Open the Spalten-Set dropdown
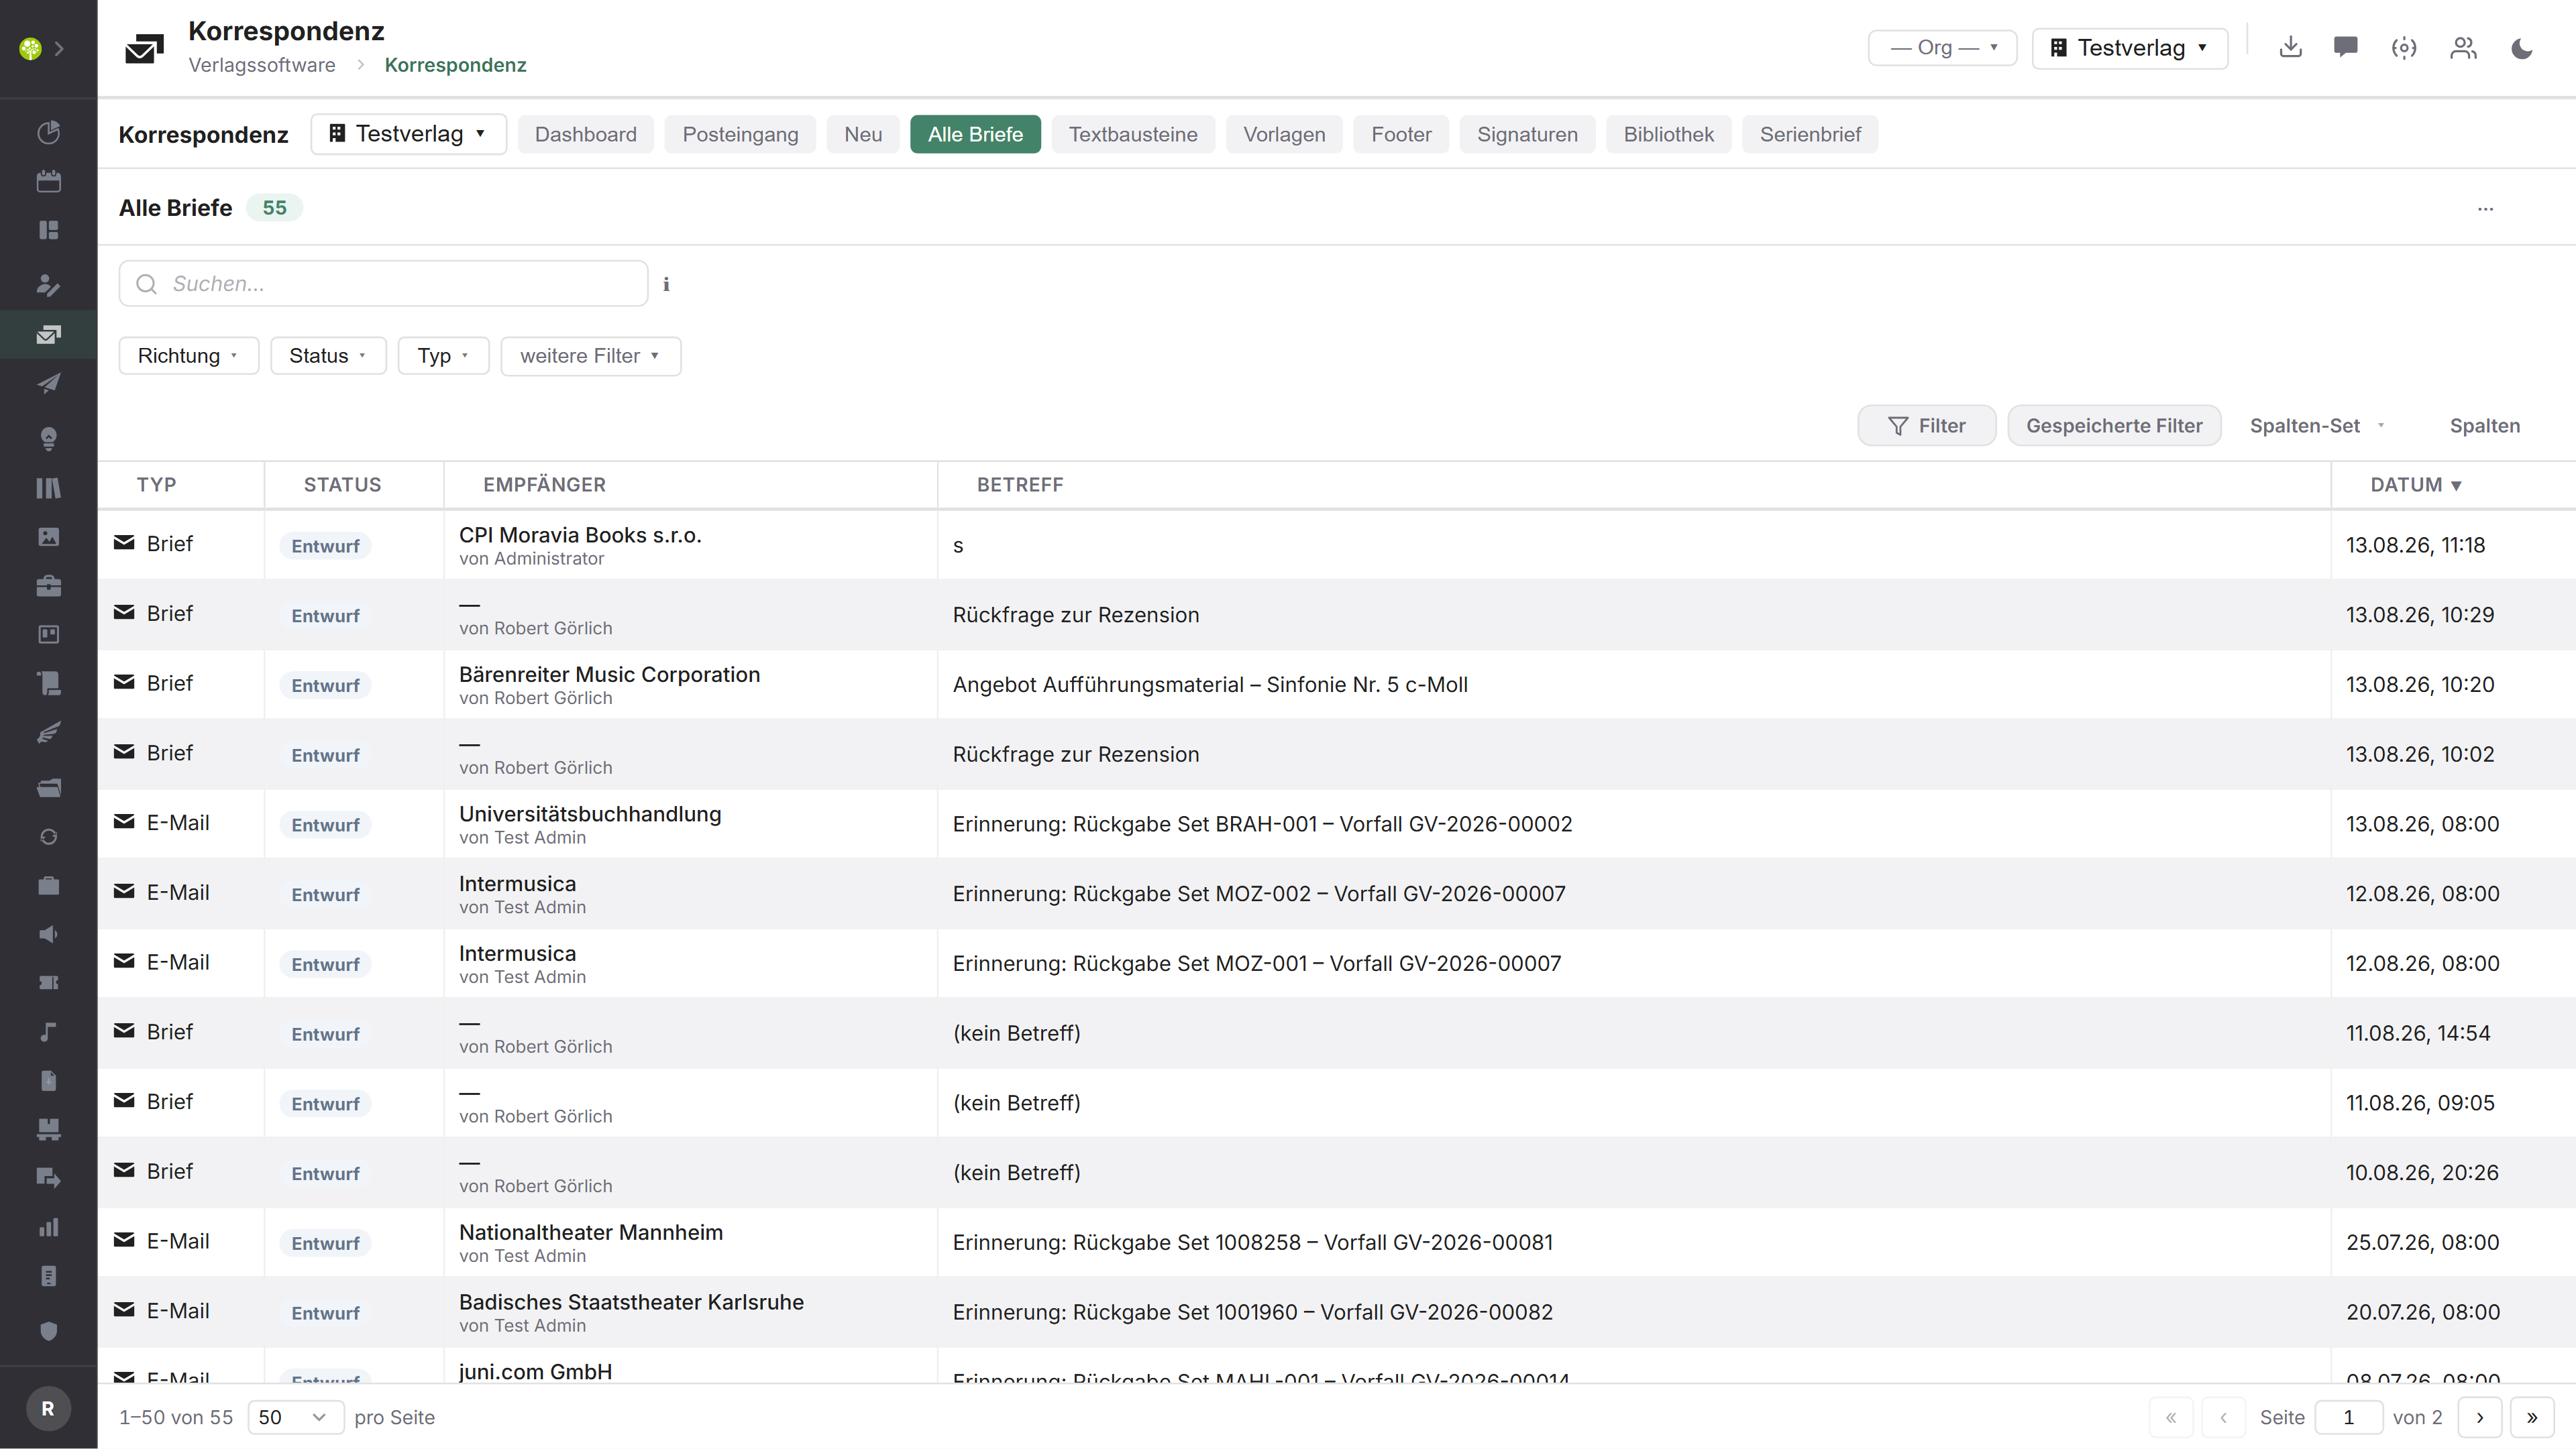 [x=2317, y=426]
